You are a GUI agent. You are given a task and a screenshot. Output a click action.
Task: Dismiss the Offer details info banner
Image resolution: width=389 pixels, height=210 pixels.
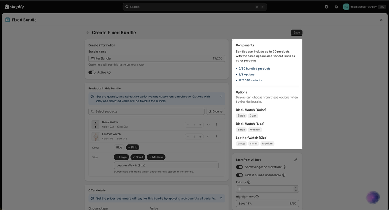(x=221, y=199)
